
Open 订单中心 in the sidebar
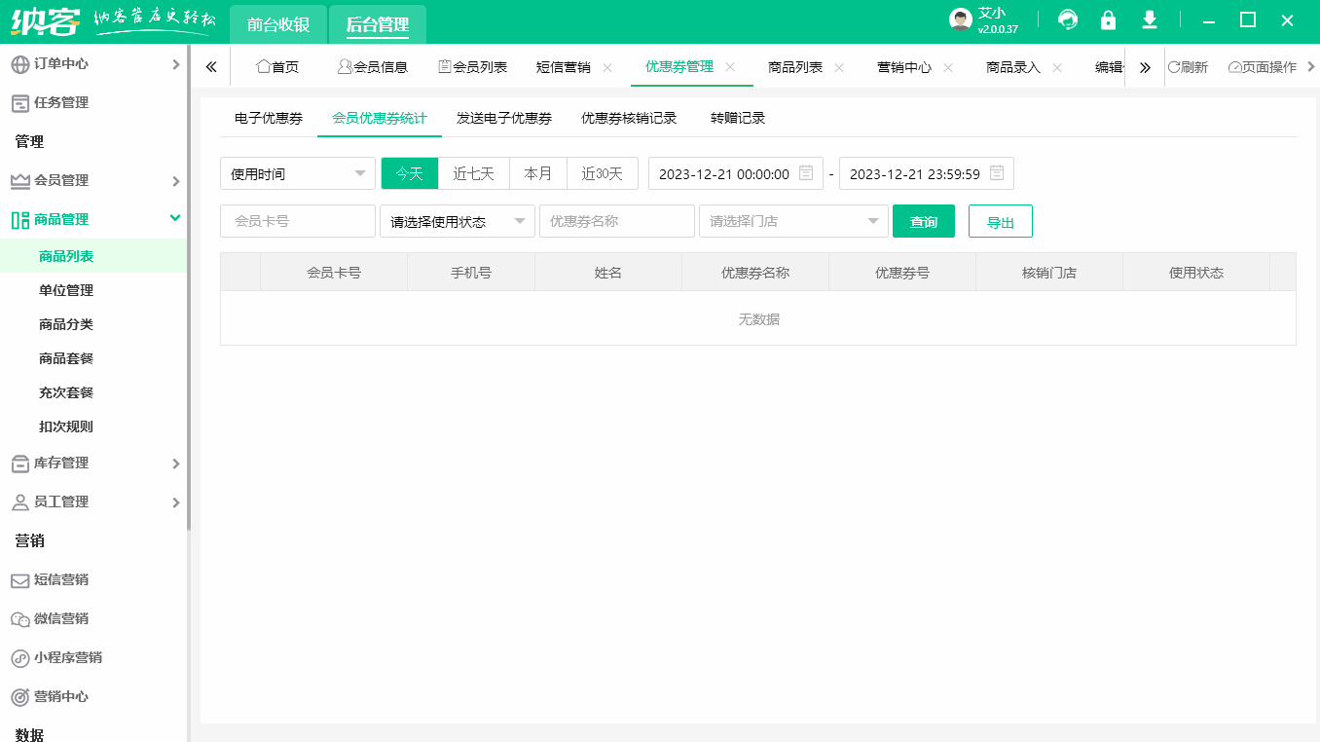[x=58, y=64]
